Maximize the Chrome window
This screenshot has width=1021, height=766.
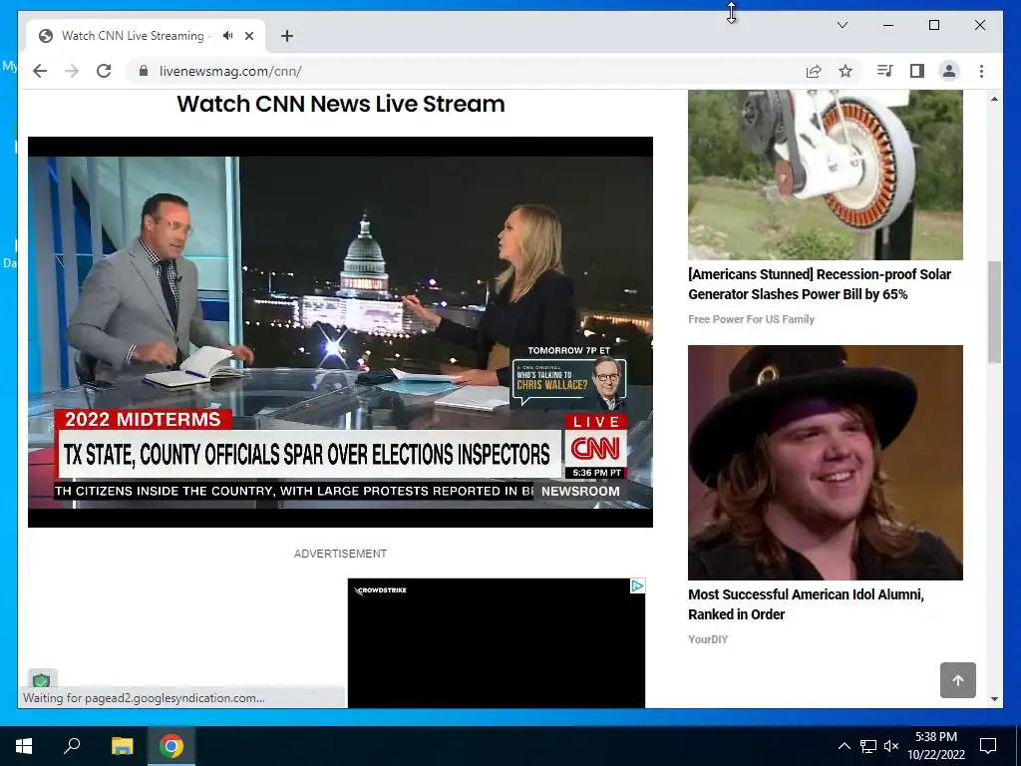[933, 25]
